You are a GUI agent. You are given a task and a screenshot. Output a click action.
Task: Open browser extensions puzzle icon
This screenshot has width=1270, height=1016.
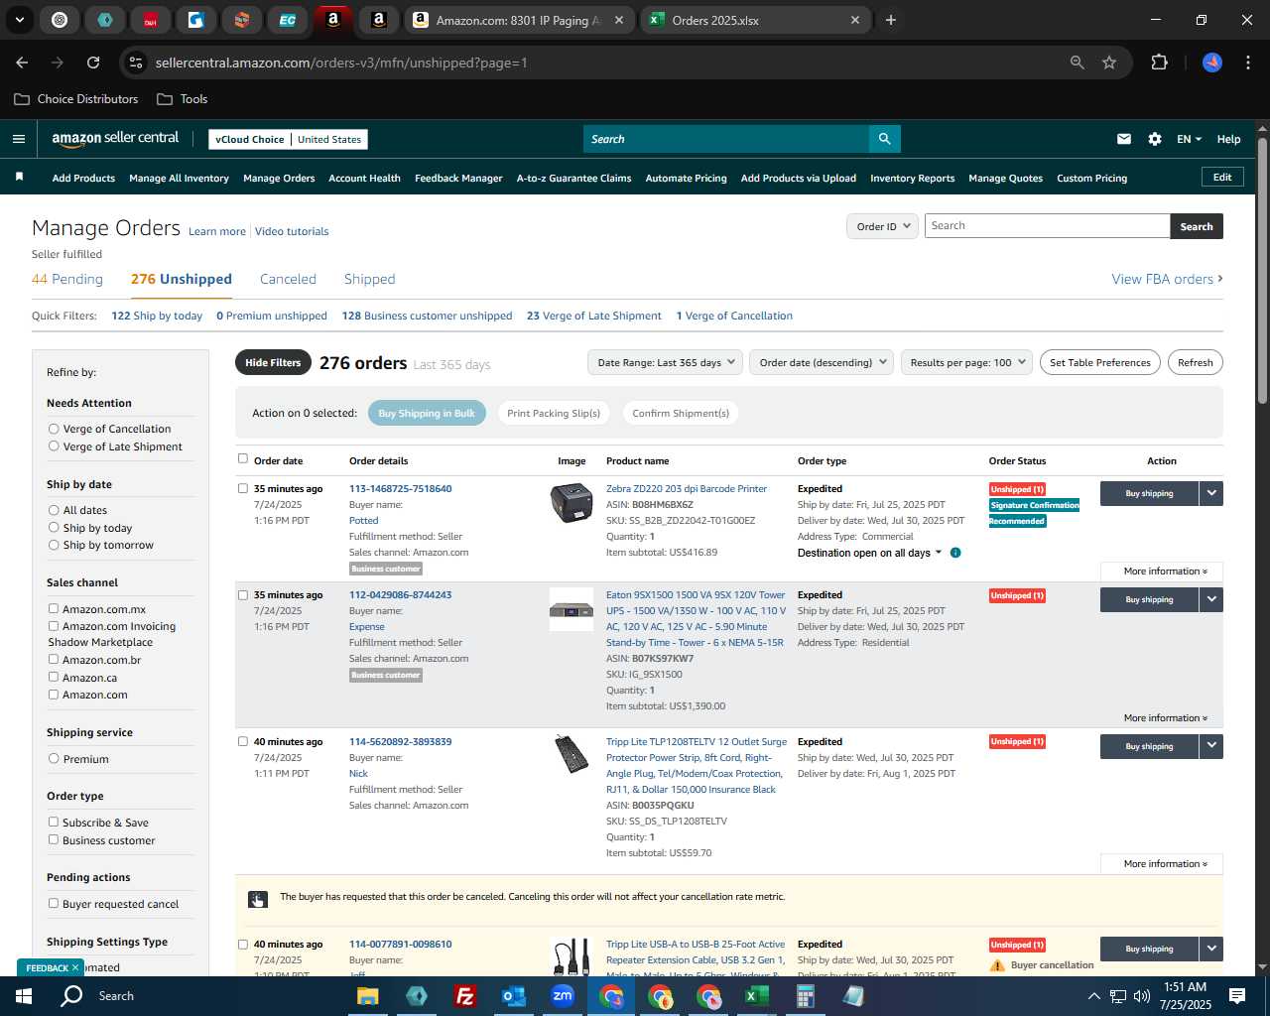(1159, 63)
